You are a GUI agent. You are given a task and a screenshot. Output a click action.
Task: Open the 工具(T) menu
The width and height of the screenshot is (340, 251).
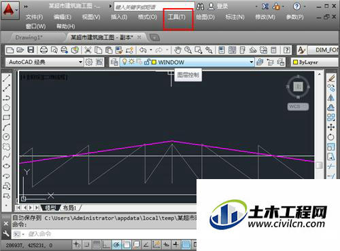click(x=177, y=17)
